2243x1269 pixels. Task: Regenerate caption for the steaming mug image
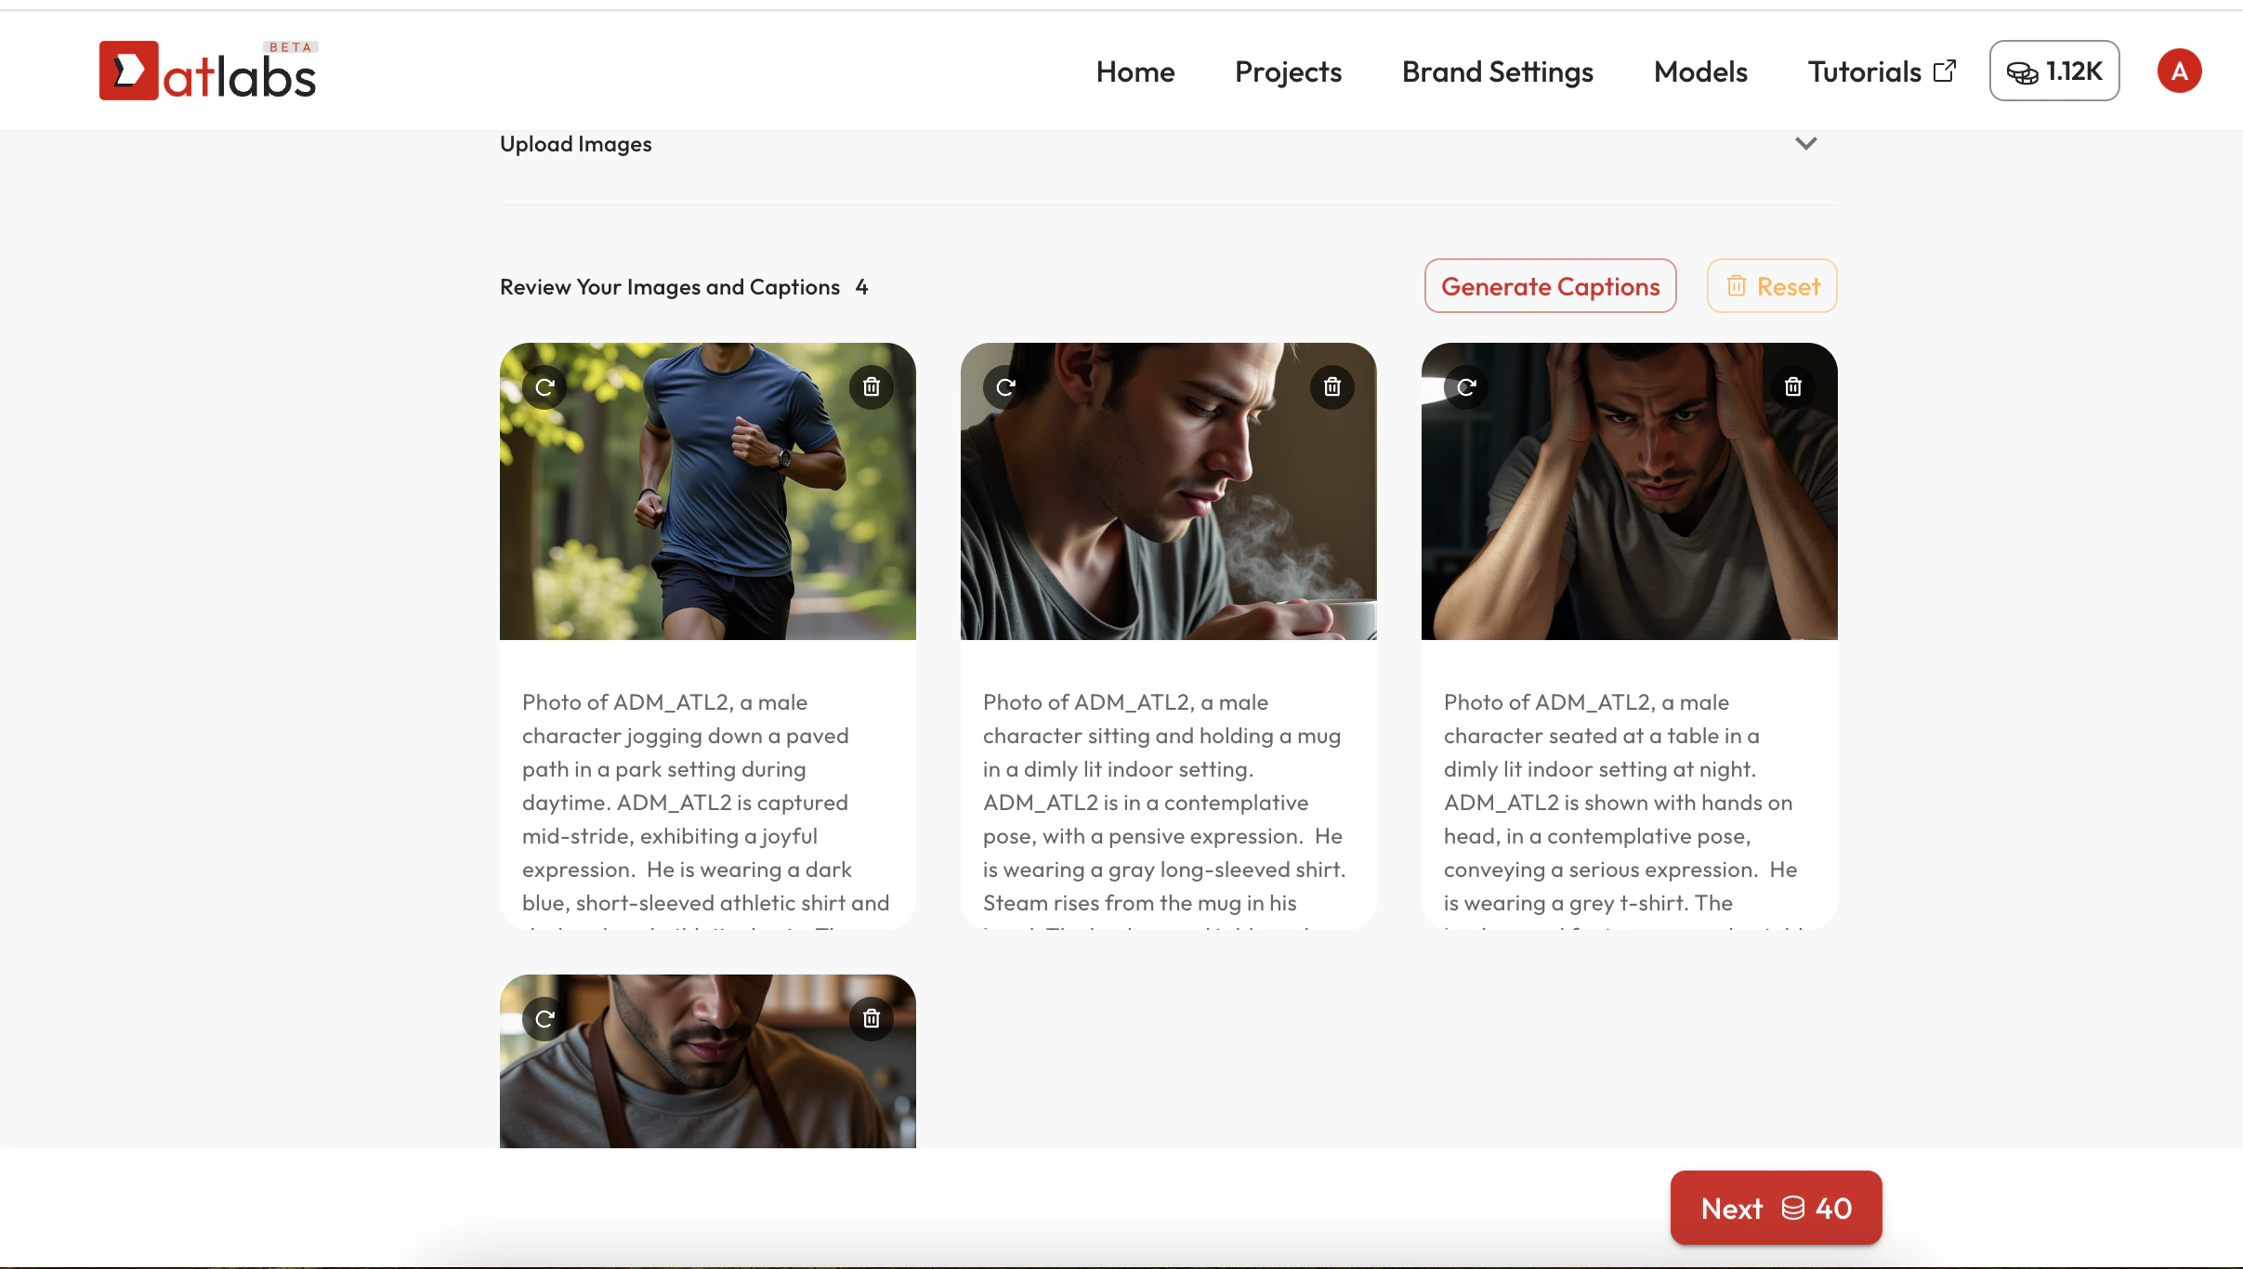click(1005, 387)
